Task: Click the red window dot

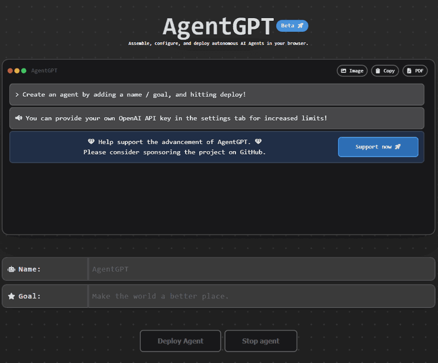Action: click(10, 71)
